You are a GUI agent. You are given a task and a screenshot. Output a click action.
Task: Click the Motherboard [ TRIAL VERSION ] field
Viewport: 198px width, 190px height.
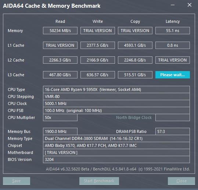click(x=116, y=152)
